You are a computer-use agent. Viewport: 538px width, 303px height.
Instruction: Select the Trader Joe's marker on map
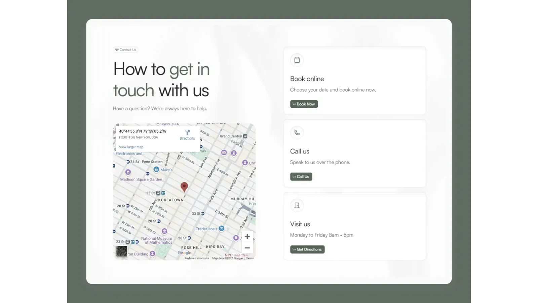[x=221, y=229]
